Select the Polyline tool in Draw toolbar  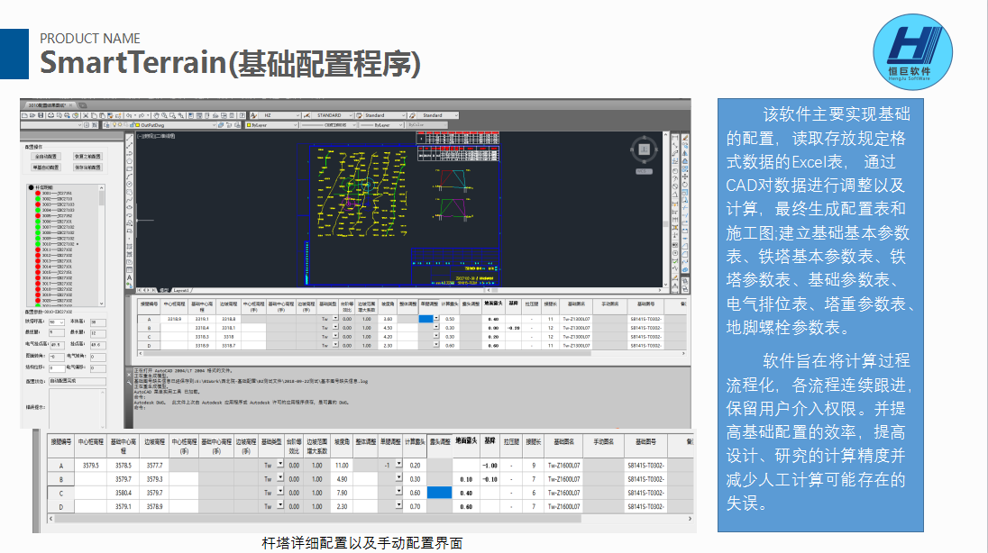129,154
